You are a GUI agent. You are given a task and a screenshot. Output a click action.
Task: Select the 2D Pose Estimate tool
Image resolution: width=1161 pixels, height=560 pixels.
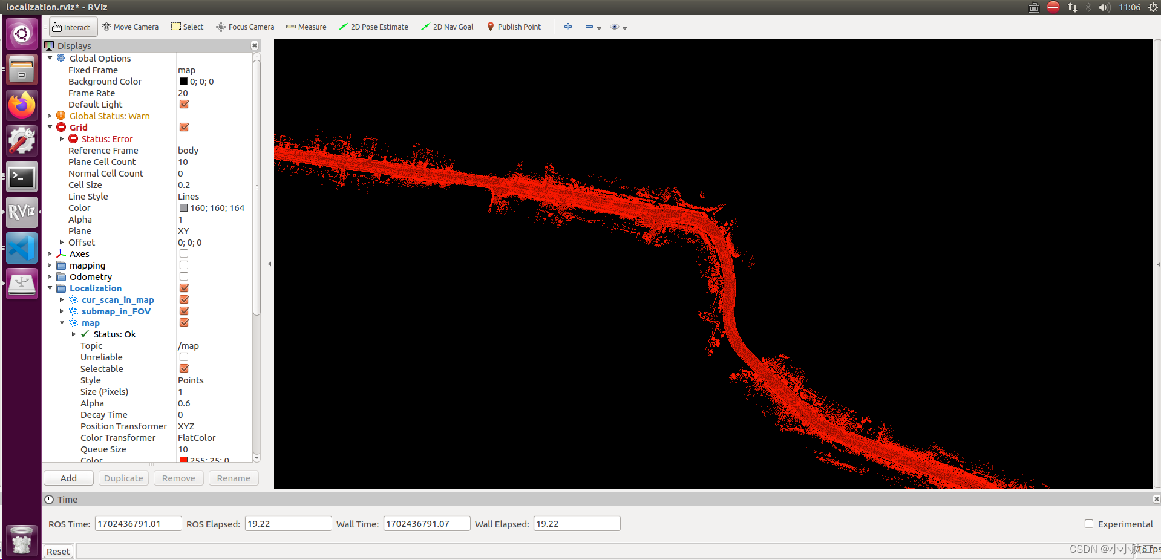click(373, 27)
